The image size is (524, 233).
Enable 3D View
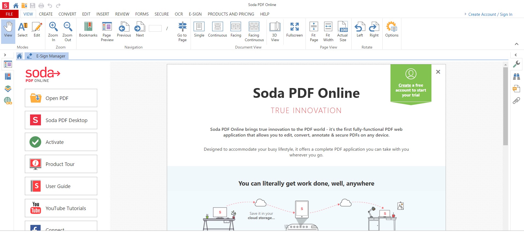click(x=275, y=31)
